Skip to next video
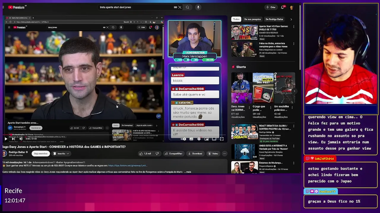The height and width of the screenshot is (213, 380). coord(13,139)
